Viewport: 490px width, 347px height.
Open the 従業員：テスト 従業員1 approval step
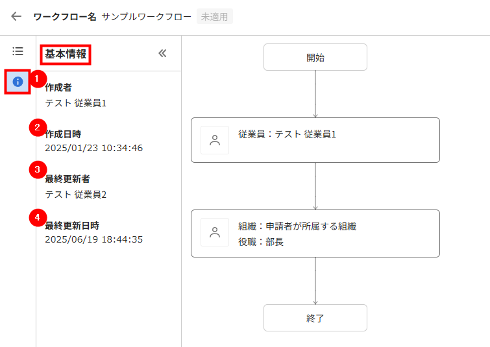click(x=315, y=140)
